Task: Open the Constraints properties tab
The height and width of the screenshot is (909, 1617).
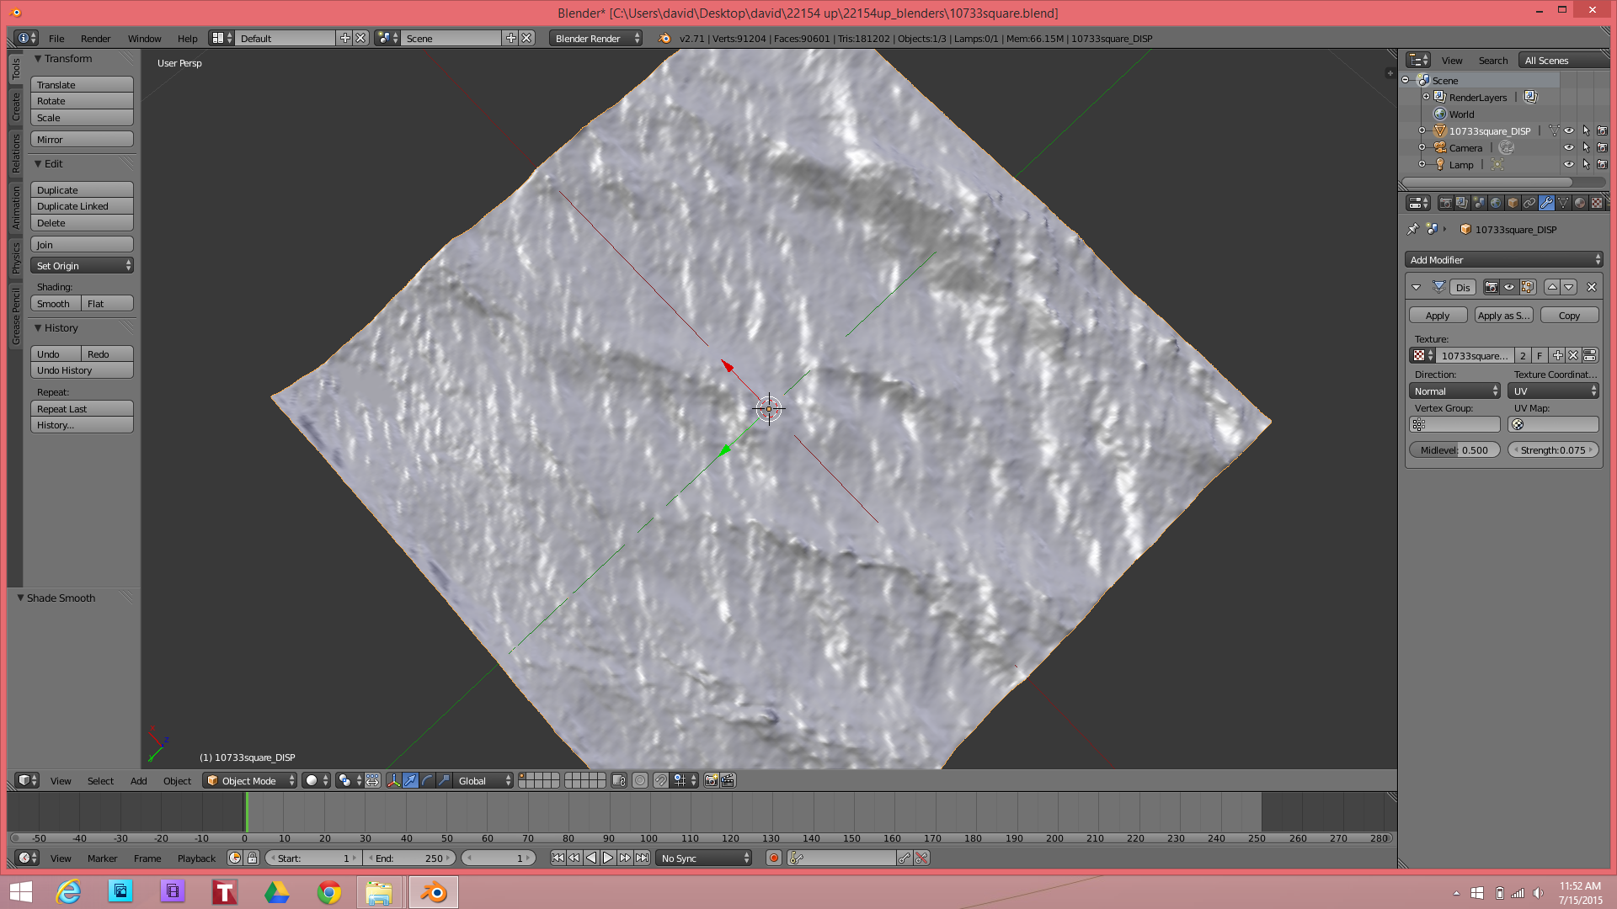Action: [1529, 203]
